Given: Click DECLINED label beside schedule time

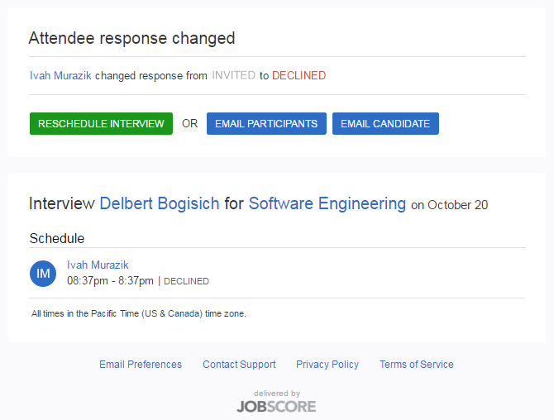Looking at the screenshot, I should 186,281.
